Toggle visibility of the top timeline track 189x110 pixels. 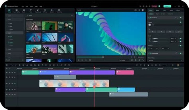[x=15, y=72]
